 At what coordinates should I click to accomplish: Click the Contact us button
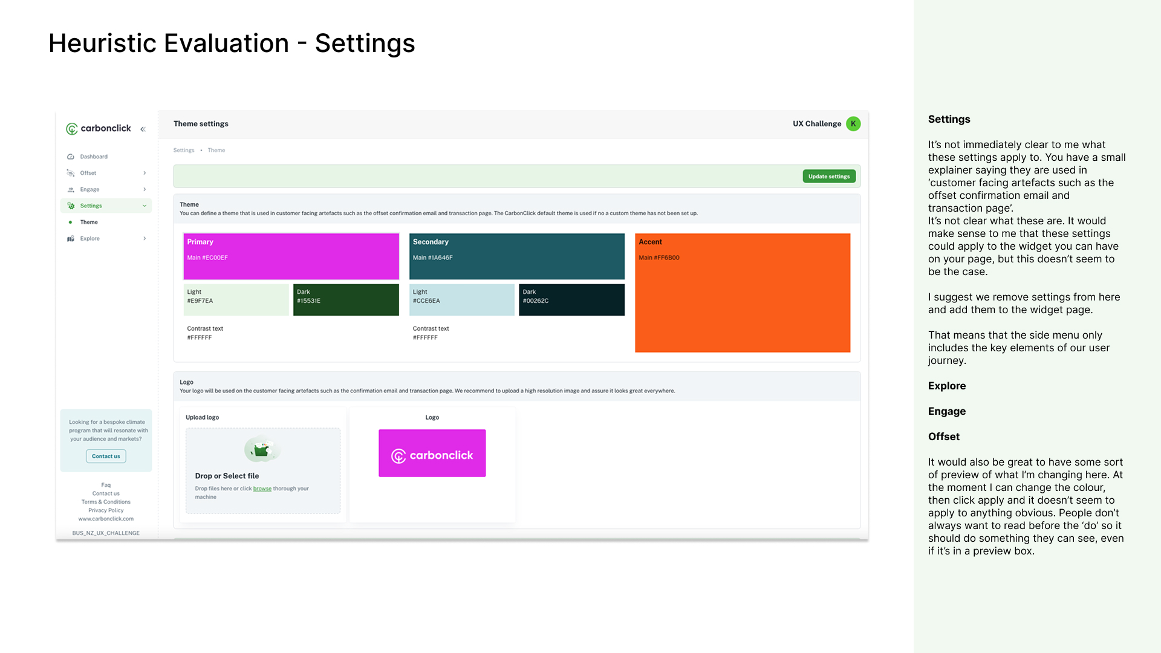coord(106,456)
